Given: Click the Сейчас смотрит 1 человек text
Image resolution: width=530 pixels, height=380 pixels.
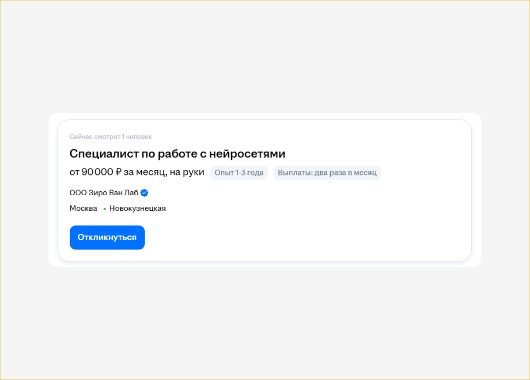Looking at the screenshot, I should 111,137.
